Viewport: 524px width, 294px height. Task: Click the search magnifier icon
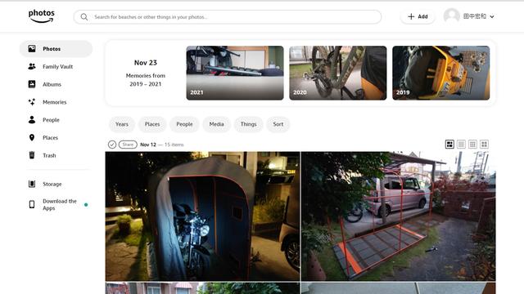[x=84, y=17]
